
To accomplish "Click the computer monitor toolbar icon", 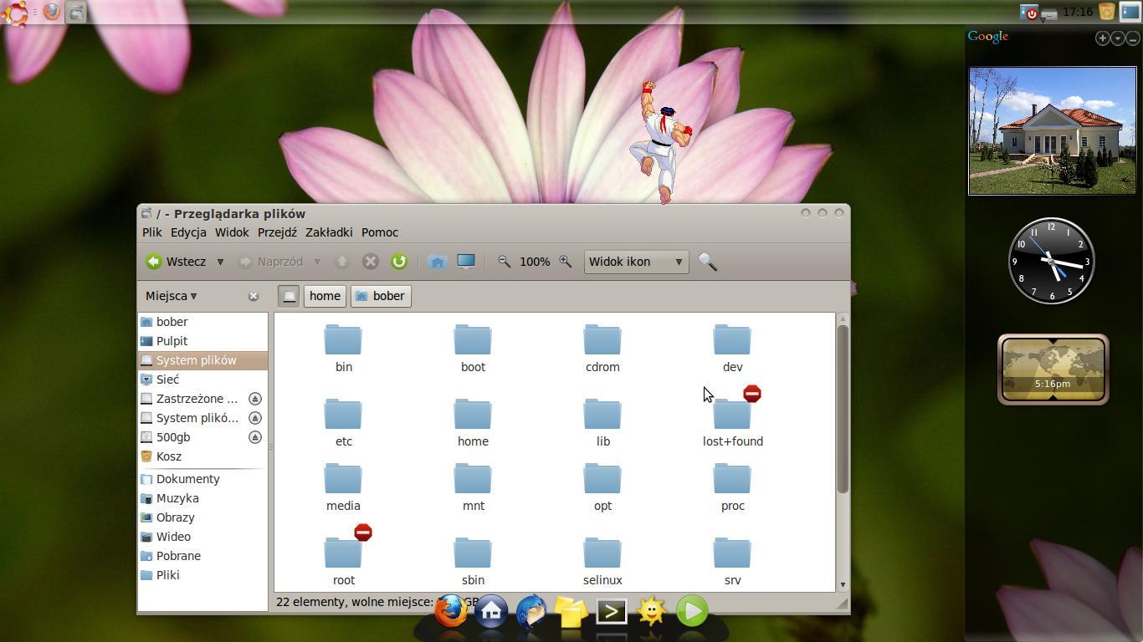I will [466, 262].
